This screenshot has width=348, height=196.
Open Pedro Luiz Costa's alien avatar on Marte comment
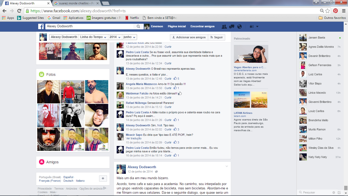(120, 150)
